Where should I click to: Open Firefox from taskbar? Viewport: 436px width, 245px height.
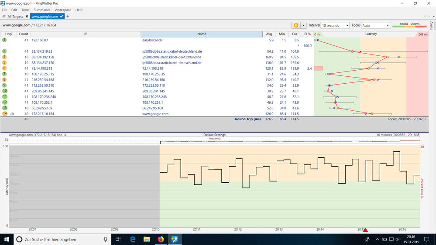tap(161, 239)
